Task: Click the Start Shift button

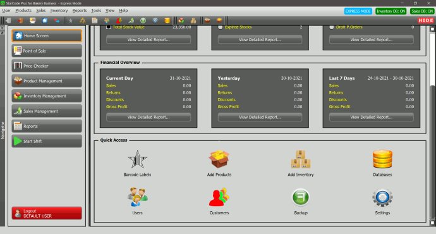Action: pyautogui.click(x=47, y=141)
